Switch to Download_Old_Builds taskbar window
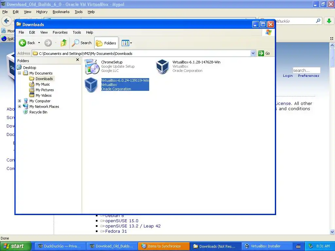The image size is (335, 251). (x=112, y=246)
